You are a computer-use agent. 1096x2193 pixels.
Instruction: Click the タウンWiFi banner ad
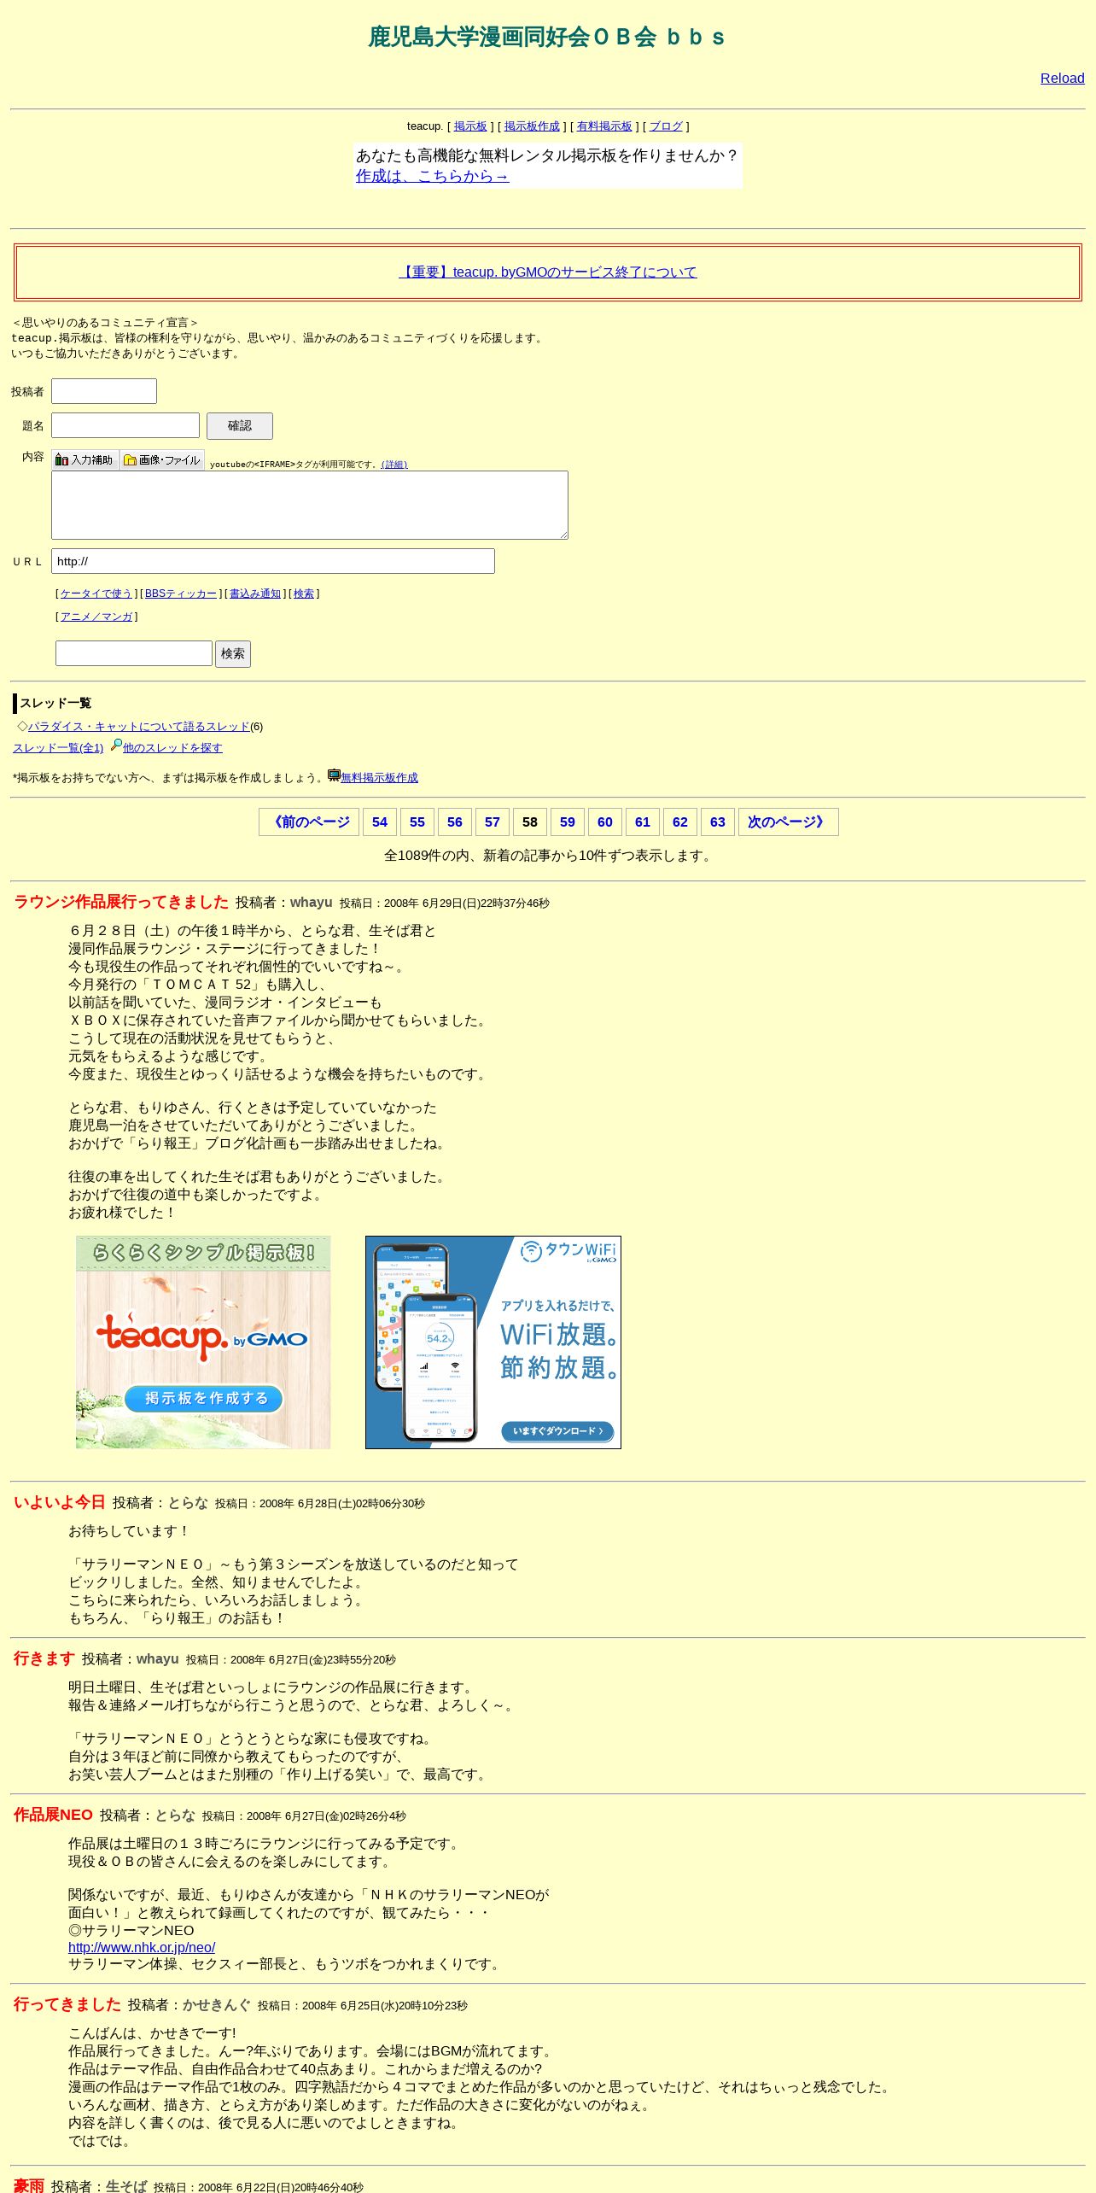click(493, 1342)
